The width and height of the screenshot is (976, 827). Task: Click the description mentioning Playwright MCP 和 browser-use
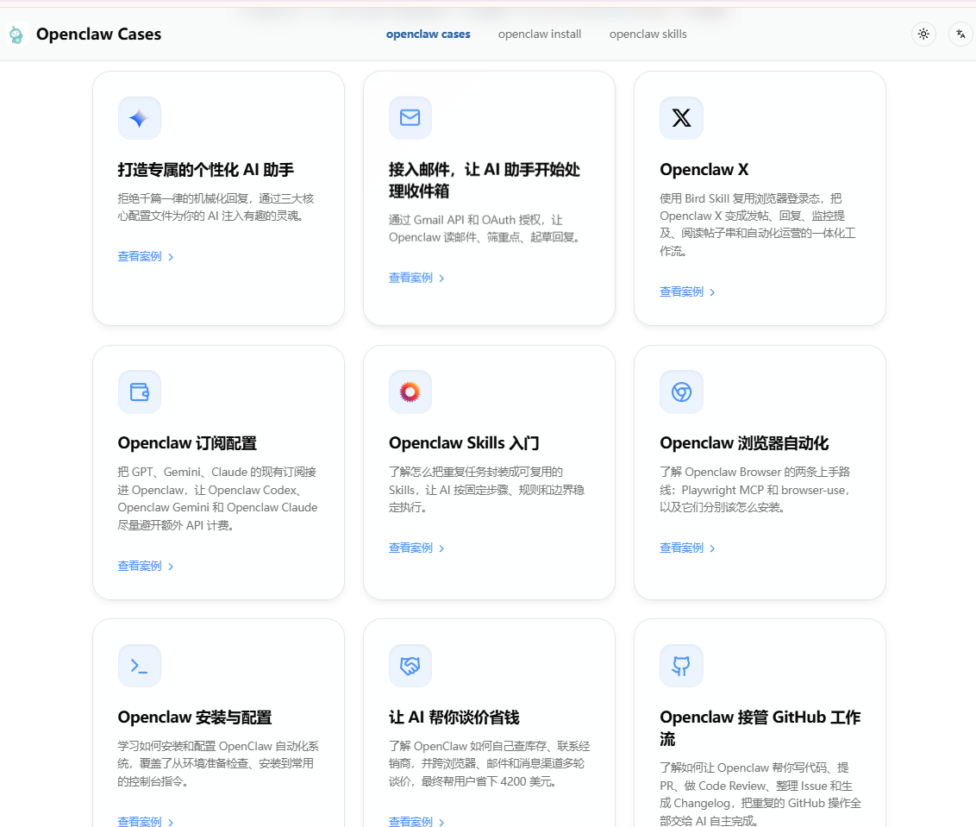755,490
